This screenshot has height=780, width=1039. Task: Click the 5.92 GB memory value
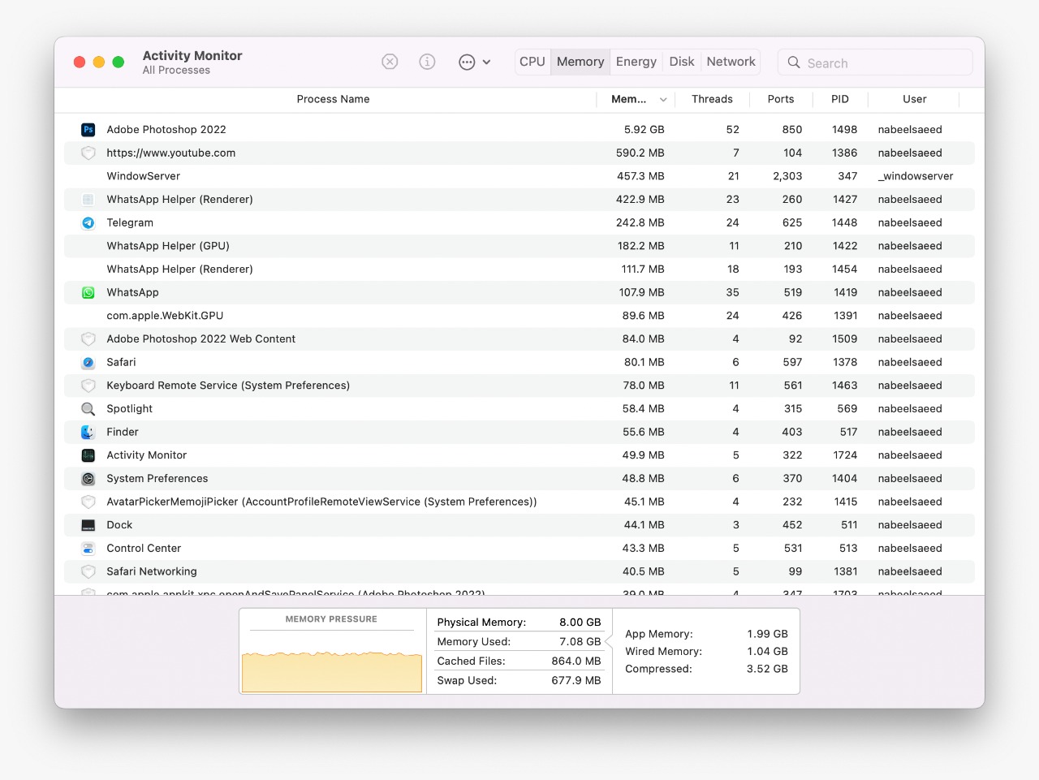point(645,129)
